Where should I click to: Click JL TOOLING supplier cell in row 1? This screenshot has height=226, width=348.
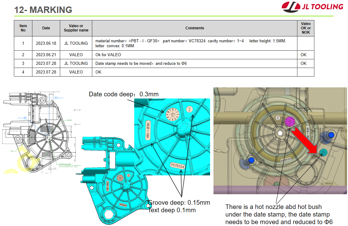pyautogui.click(x=76, y=43)
